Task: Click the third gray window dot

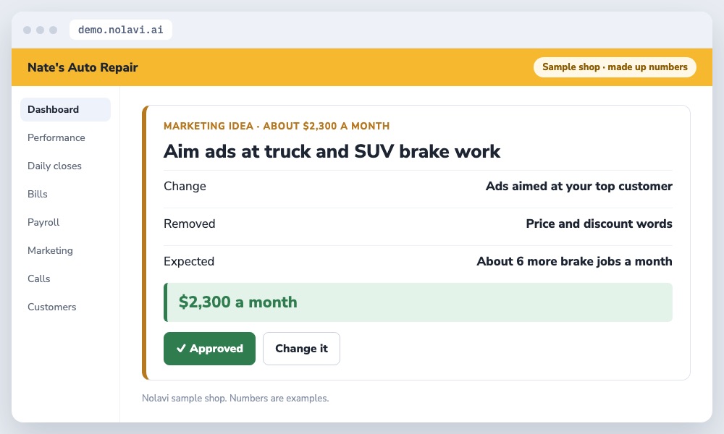Action: tap(53, 30)
